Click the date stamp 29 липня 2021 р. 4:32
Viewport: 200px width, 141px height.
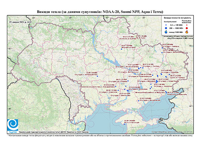pyautogui.click(x=20, y=22)
